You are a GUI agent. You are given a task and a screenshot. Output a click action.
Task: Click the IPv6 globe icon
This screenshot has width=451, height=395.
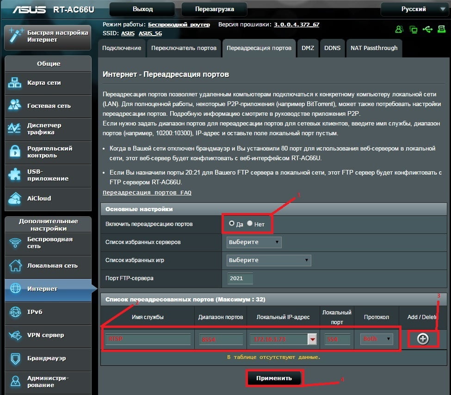15,312
